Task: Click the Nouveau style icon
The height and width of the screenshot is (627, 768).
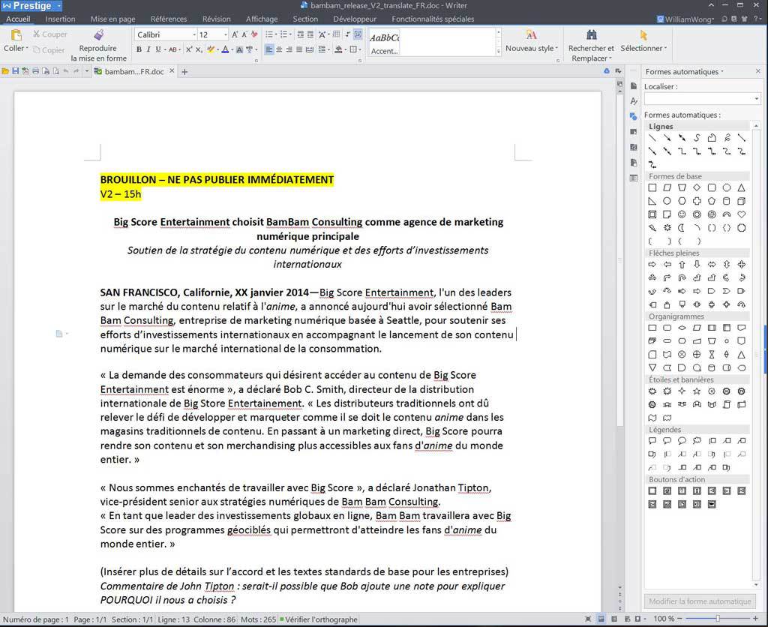Action: (x=531, y=35)
